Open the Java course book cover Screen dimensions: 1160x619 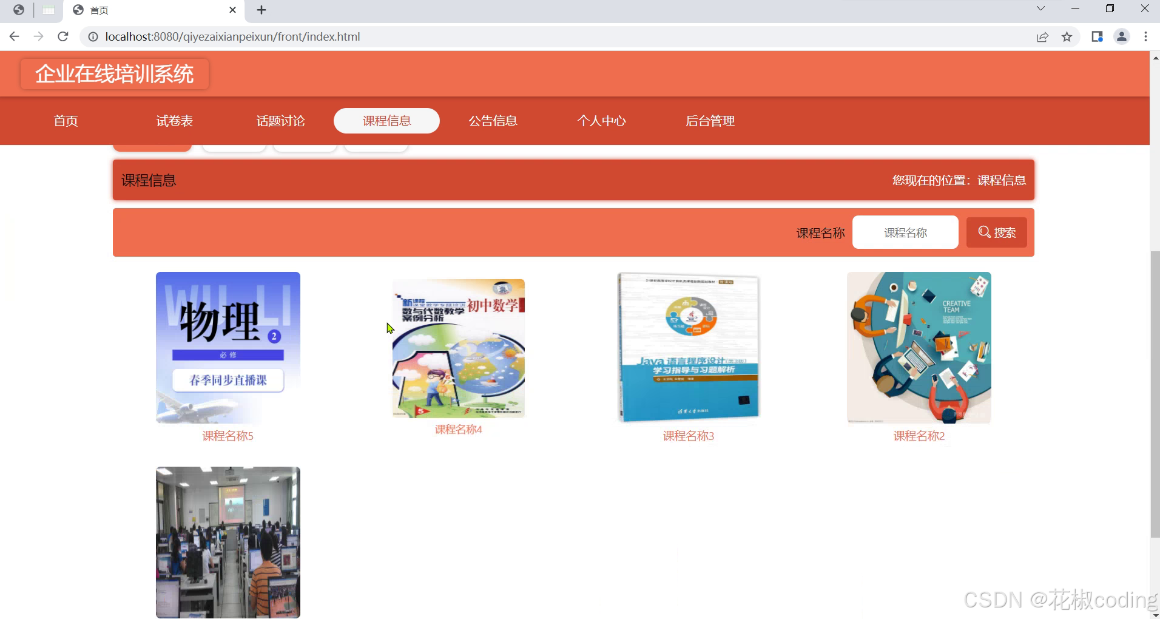point(689,348)
